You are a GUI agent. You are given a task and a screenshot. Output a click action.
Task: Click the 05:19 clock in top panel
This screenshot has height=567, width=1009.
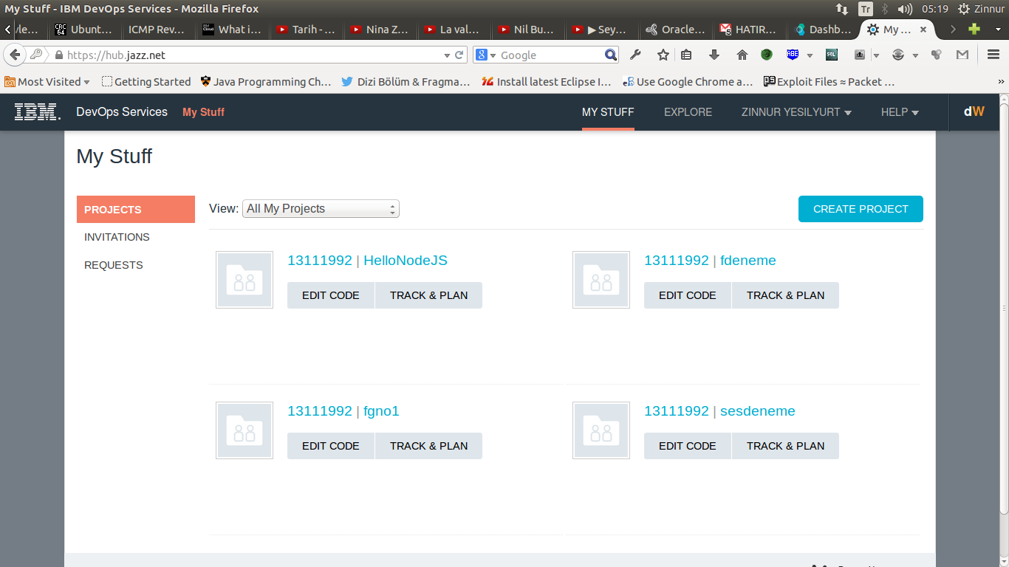pos(934,9)
